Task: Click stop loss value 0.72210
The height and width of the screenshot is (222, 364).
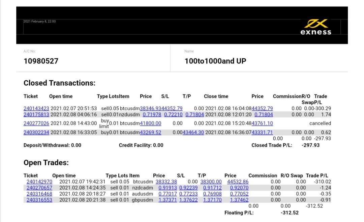Action: tap(173, 114)
